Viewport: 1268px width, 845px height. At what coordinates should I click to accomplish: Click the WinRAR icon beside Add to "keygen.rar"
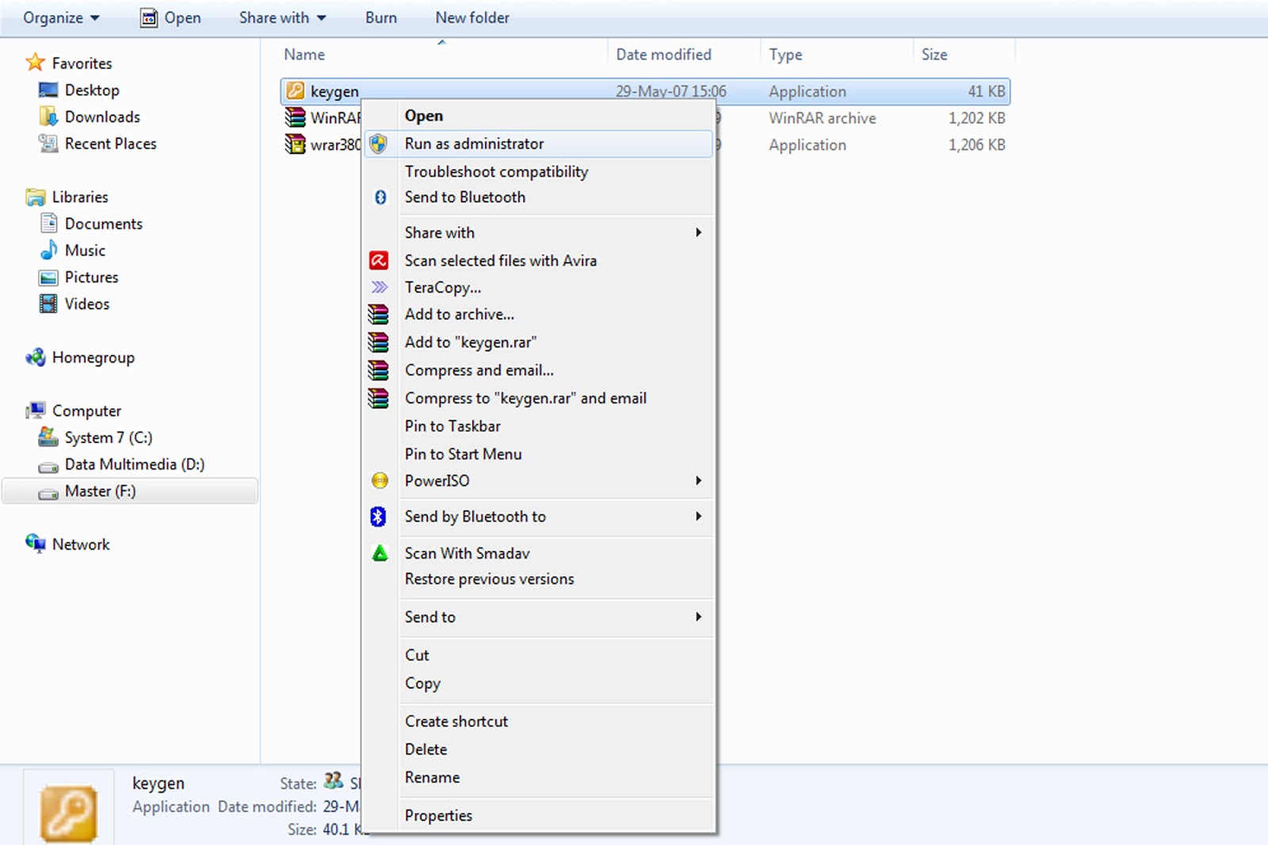tap(379, 342)
